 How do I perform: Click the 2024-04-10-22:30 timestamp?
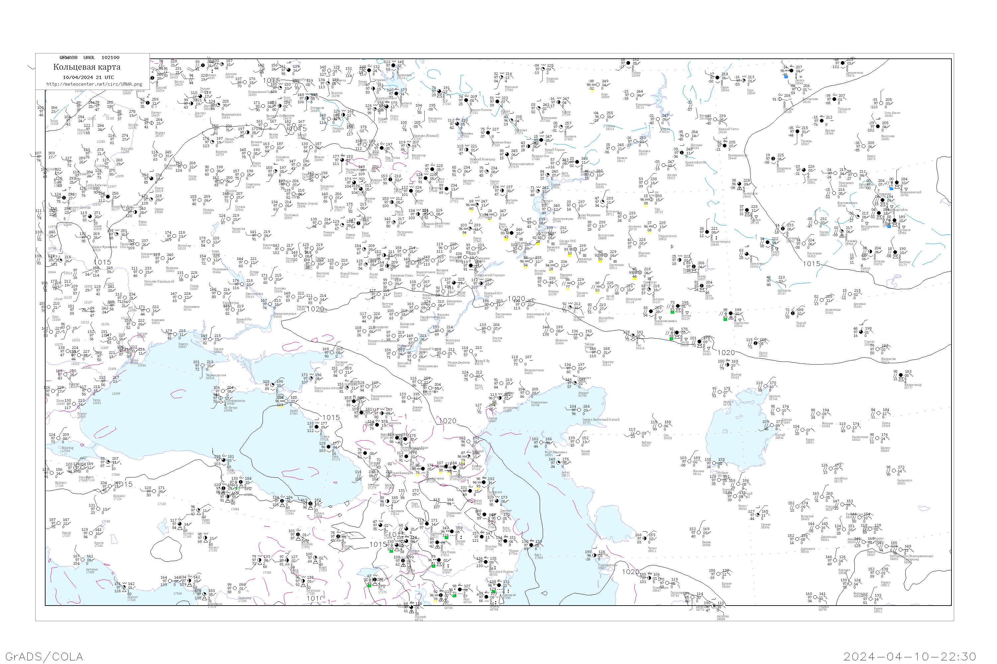[910, 656]
